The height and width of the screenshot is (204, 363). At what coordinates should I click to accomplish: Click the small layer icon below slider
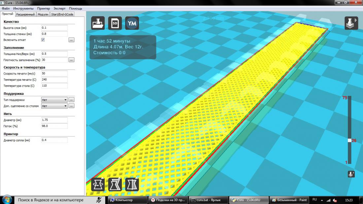[x=351, y=174]
